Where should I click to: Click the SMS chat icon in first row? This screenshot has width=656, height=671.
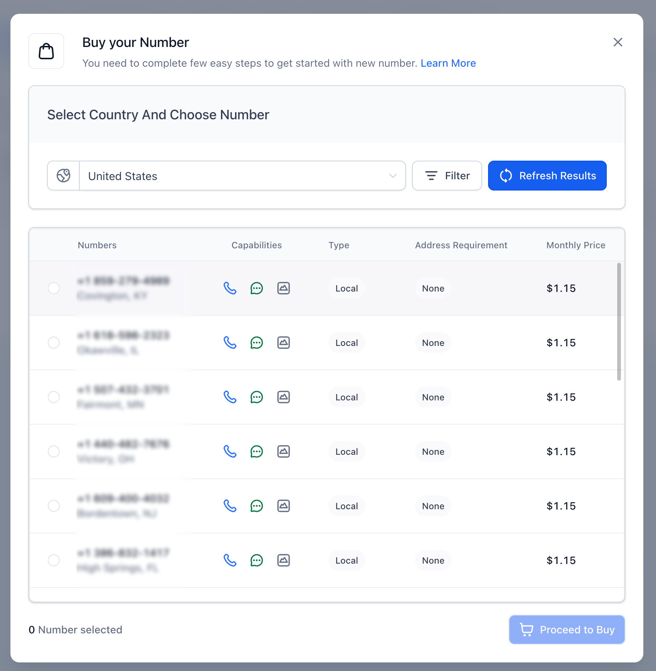point(257,288)
